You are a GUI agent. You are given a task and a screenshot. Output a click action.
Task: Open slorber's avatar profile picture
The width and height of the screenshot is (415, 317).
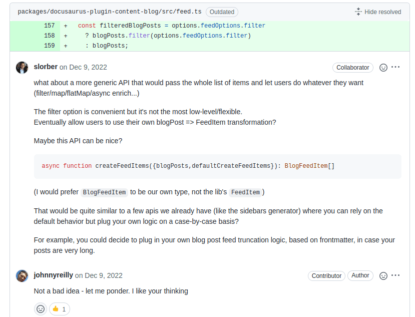click(x=22, y=68)
